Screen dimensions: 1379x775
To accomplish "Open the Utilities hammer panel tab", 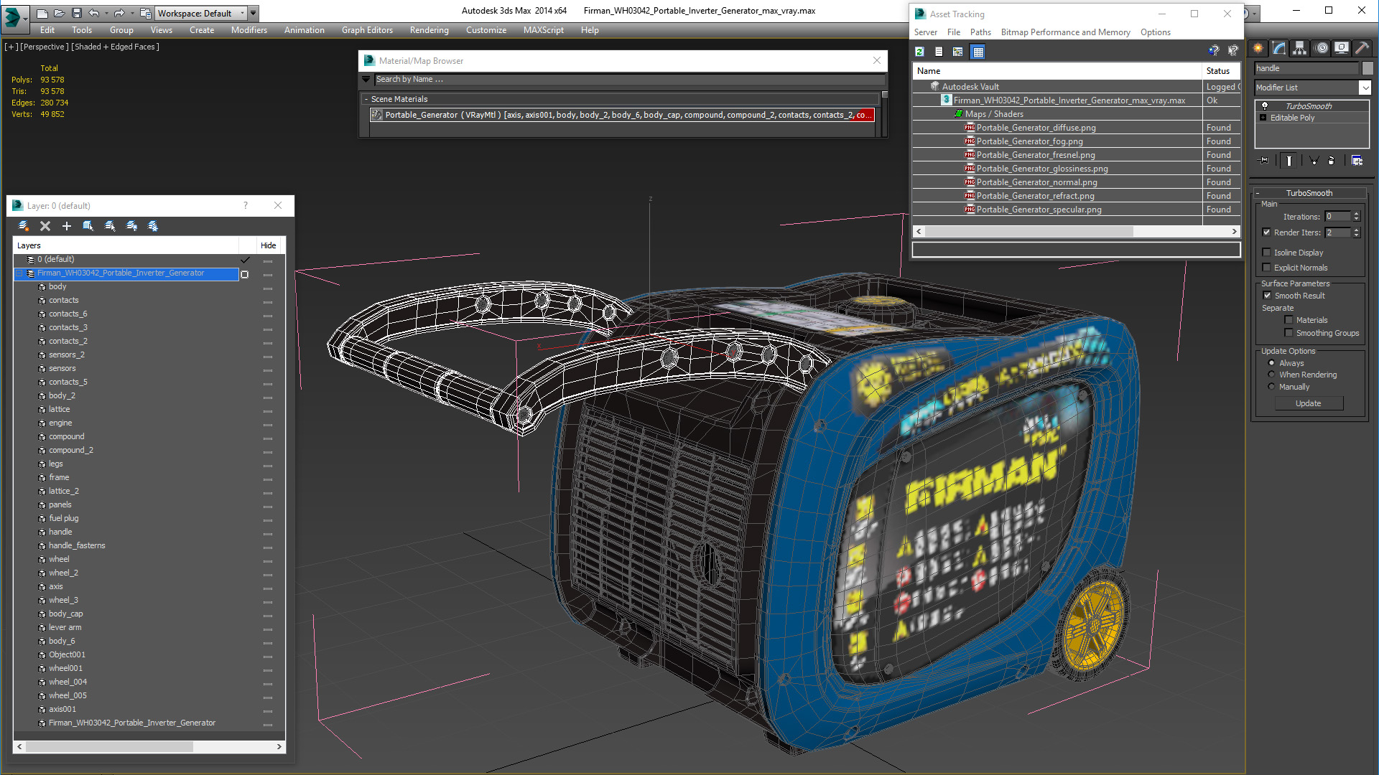I will 1362,48.
